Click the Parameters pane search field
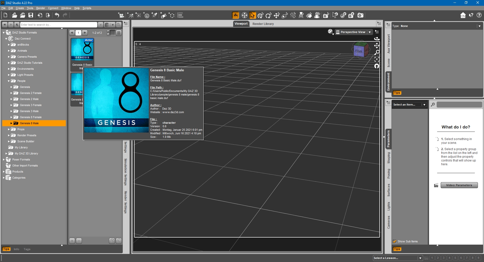The image size is (484, 262). click(459, 105)
